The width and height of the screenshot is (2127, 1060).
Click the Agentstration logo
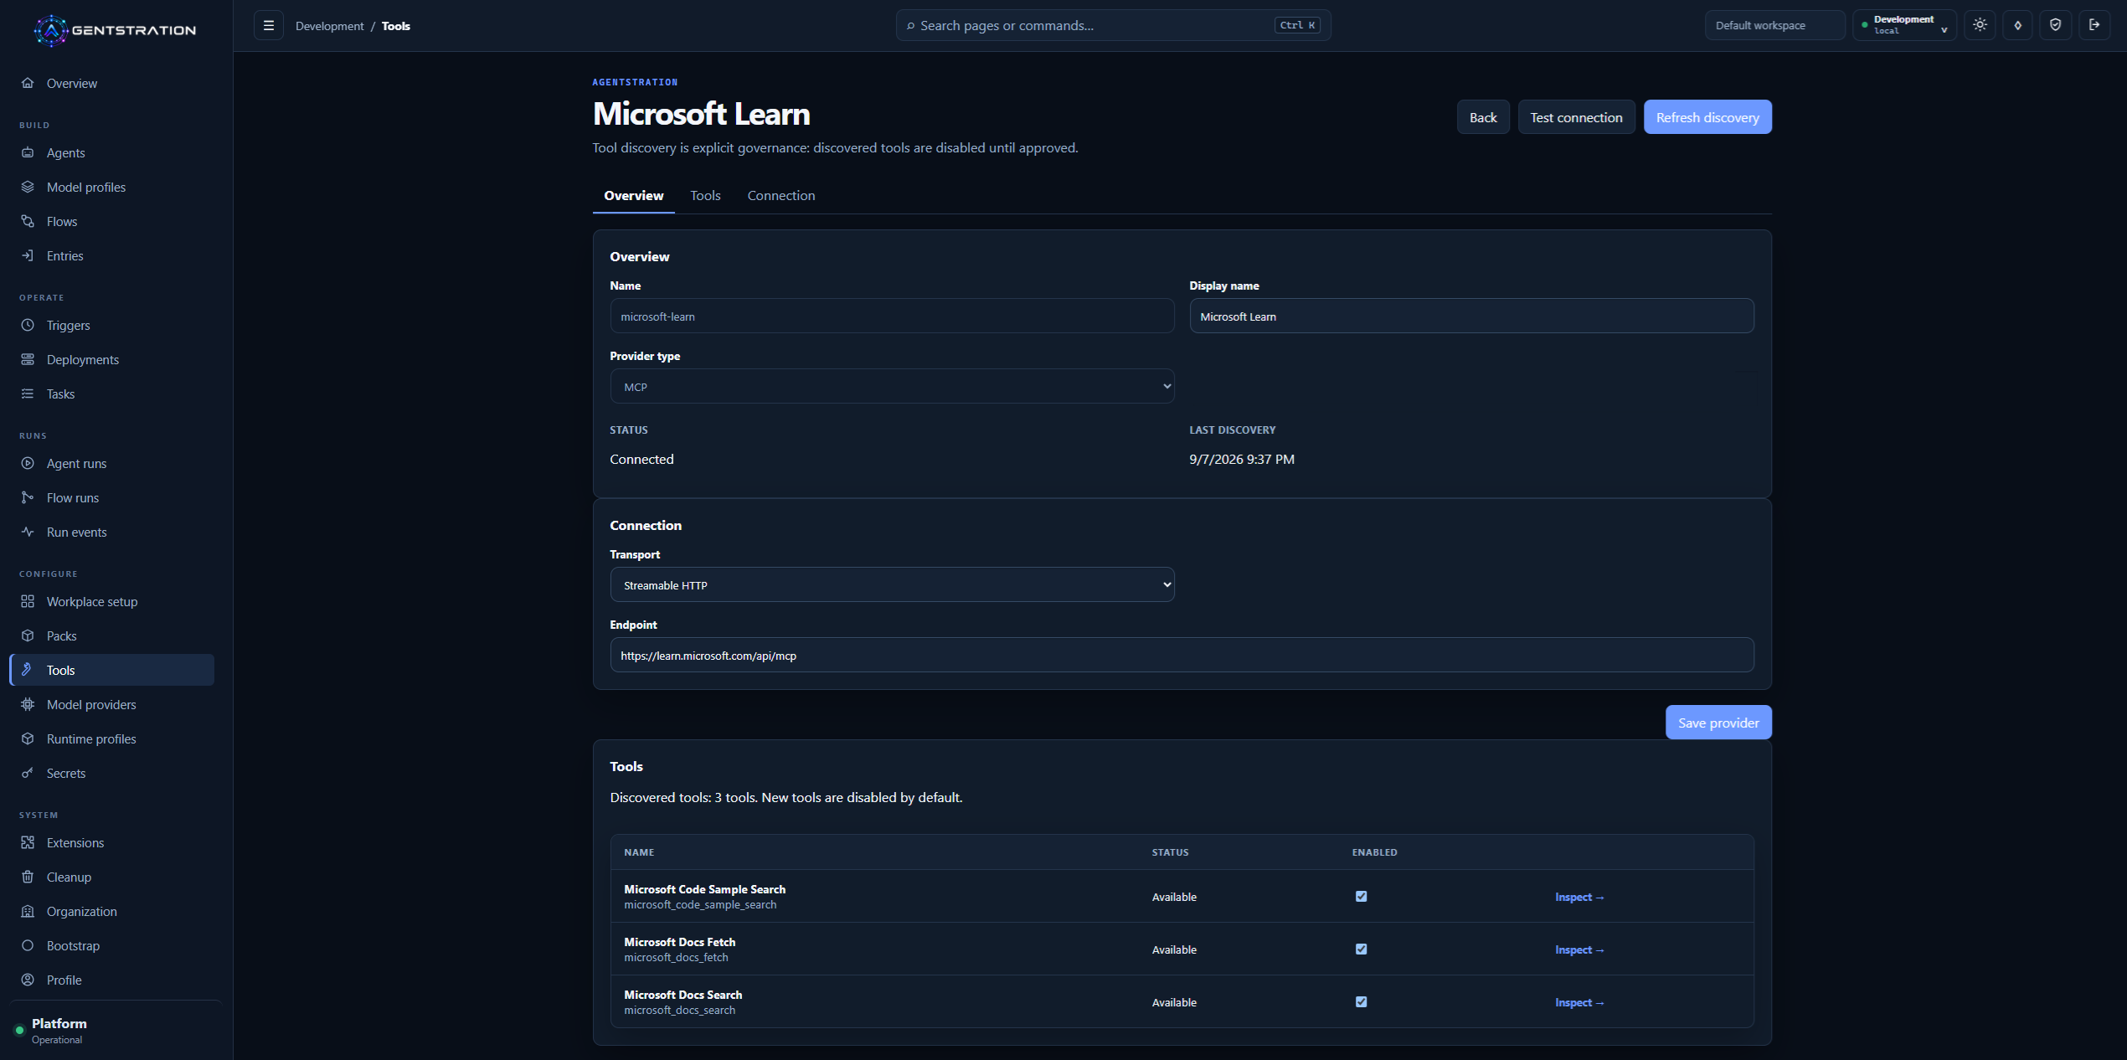coord(115,30)
